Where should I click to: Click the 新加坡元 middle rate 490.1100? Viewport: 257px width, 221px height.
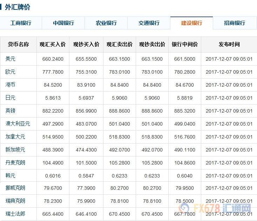tap(185, 150)
